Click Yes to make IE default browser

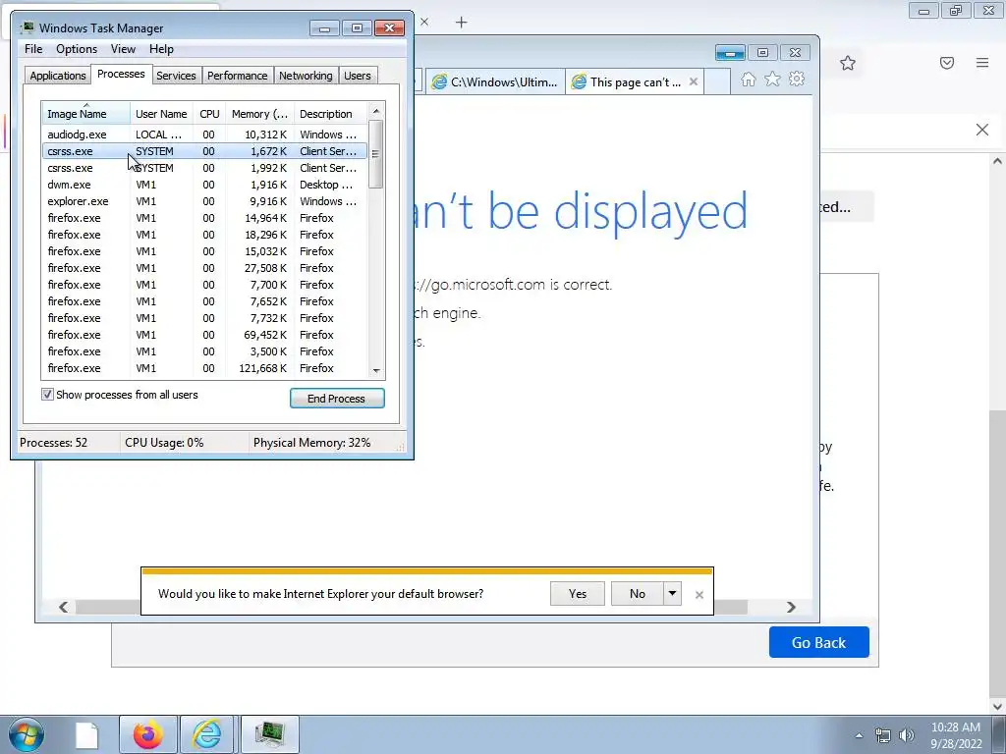[x=578, y=594]
